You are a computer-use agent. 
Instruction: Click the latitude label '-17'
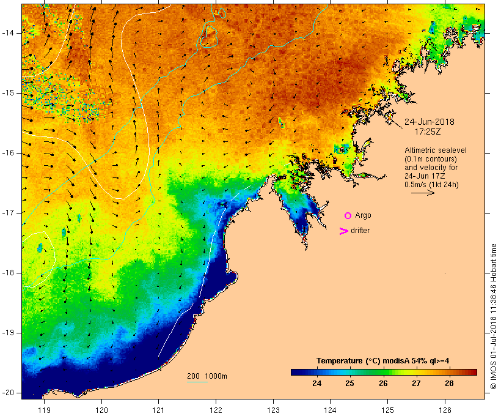[8, 213]
